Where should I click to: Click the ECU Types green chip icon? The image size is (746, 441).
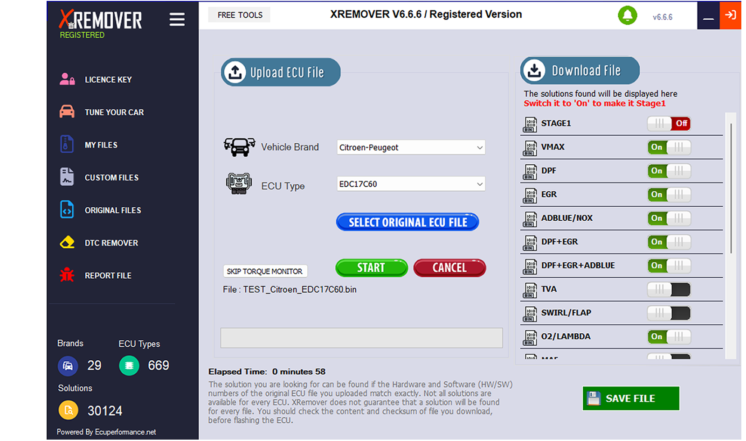point(129,366)
